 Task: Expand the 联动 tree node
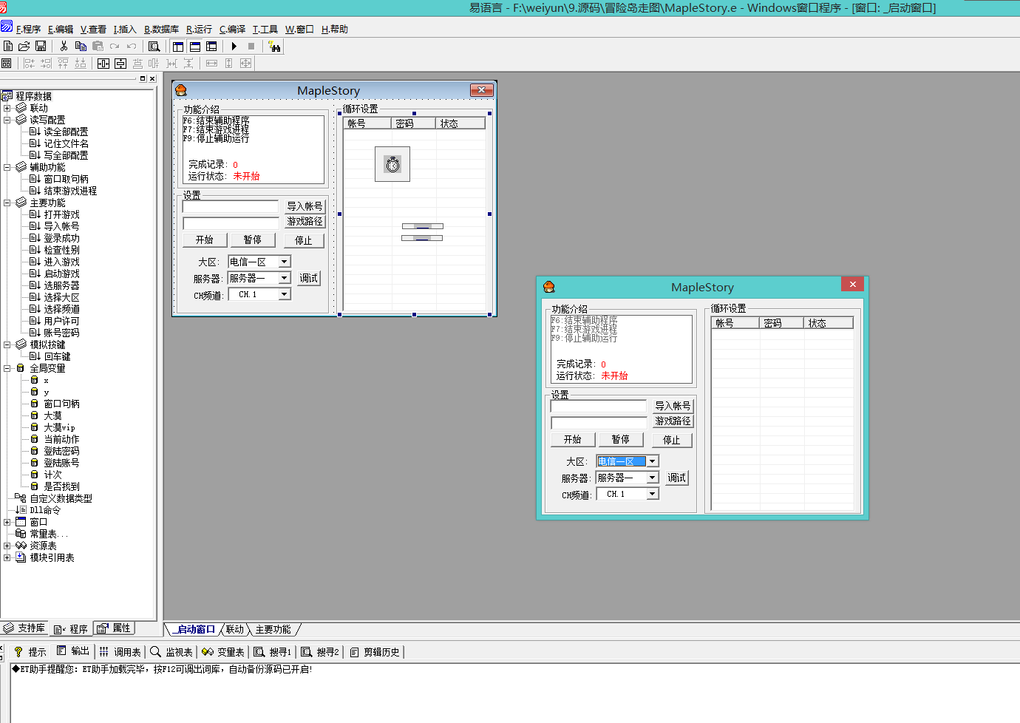tap(7, 108)
